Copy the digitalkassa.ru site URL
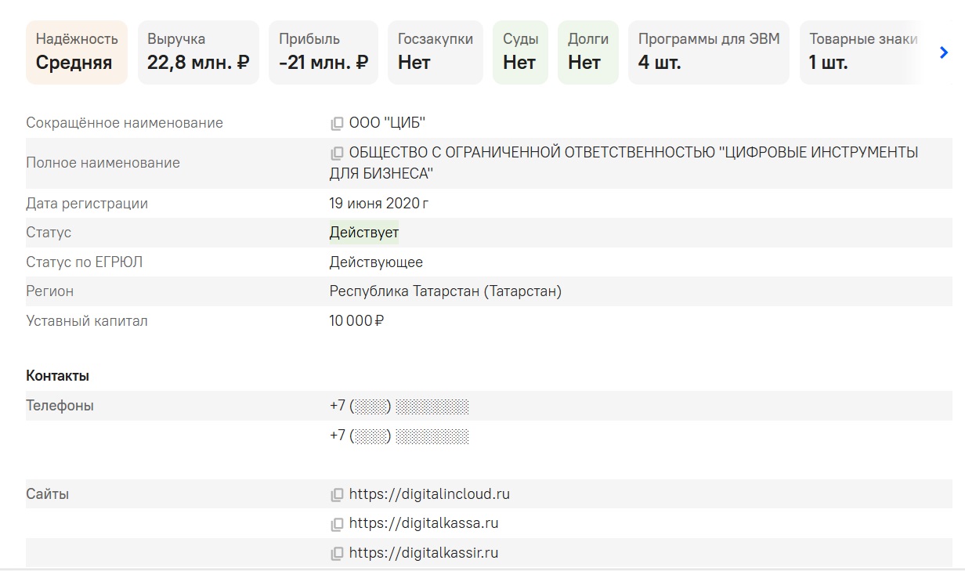Screen dimensions: 965x571 pos(337,524)
